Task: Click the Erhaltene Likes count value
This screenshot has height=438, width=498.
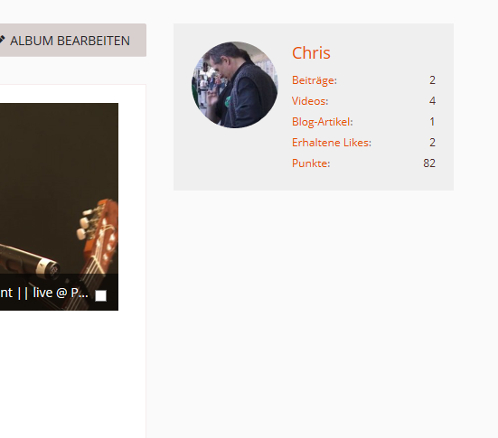Action: 432,143
